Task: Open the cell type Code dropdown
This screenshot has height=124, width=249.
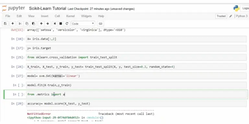Action: click(83, 24)
